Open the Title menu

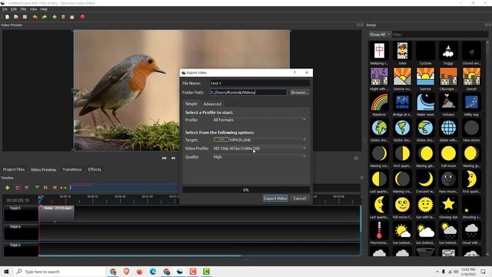pos(23,9)
